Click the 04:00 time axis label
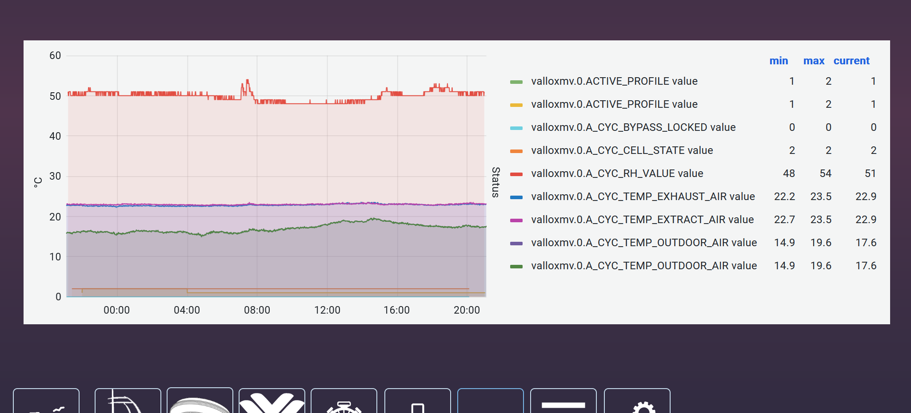 (x=187, y=310)
